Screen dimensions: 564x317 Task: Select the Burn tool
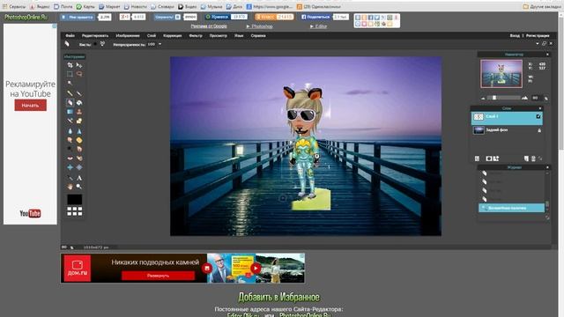79,149
